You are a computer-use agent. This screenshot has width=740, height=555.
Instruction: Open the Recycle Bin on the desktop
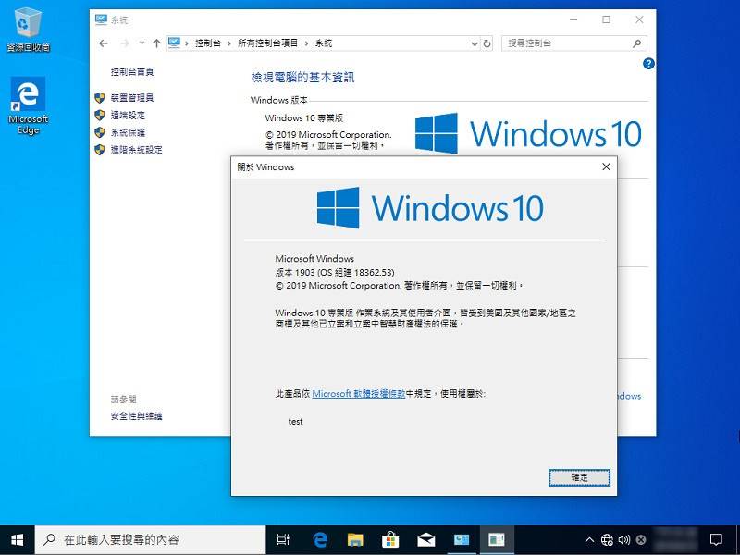point(31,20)
